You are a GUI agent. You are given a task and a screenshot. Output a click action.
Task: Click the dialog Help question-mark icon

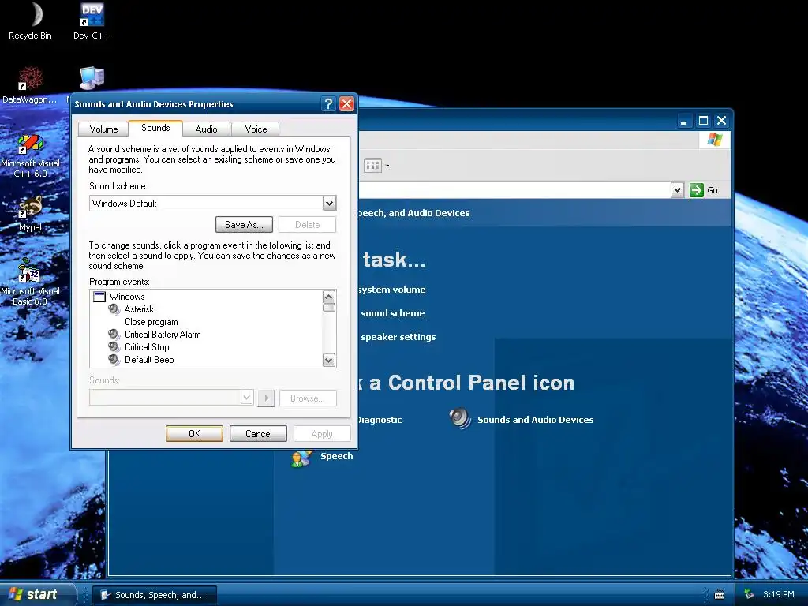[x=328, y=104]
